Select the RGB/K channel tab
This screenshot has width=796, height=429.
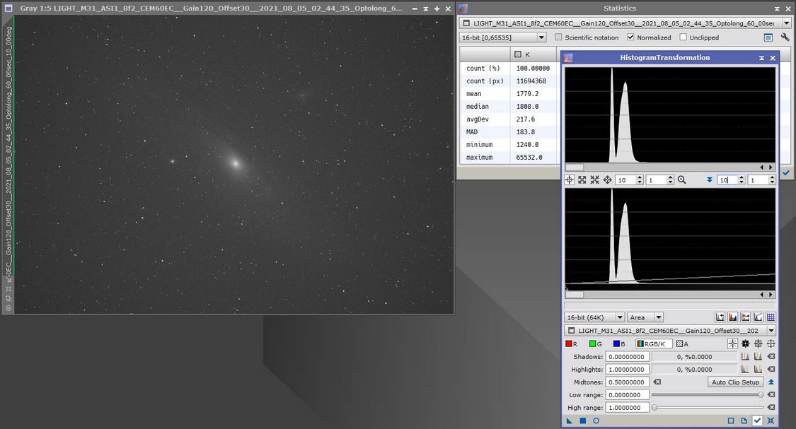tap(654, 344)
